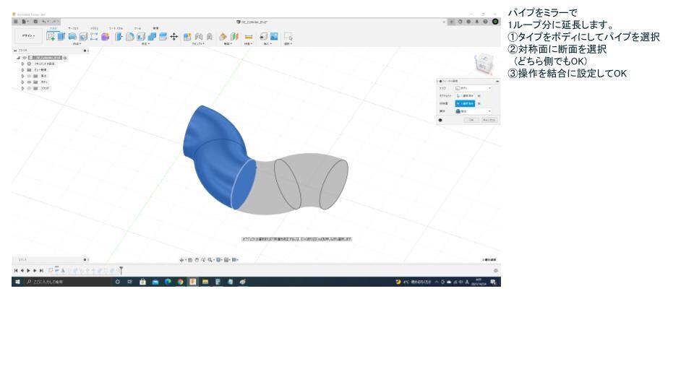Click Cancel in the mirror dialog
Viewport: 694px width, 390px height.
point(489,120)
